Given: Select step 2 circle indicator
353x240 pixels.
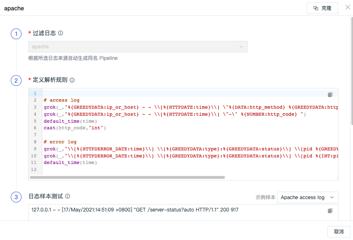Looking at the screenshot, I should 16,81.
